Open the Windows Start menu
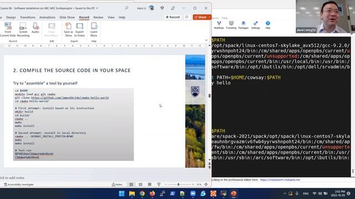Viewport: 355px width, 199px height. pyautogui.click(x=121, y=193)
